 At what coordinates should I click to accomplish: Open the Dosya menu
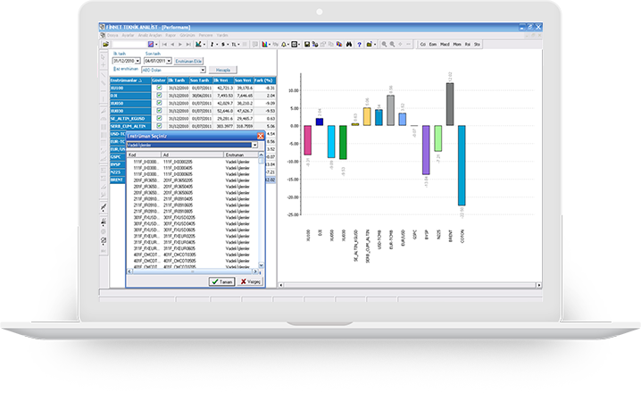[x=112, y=36]
